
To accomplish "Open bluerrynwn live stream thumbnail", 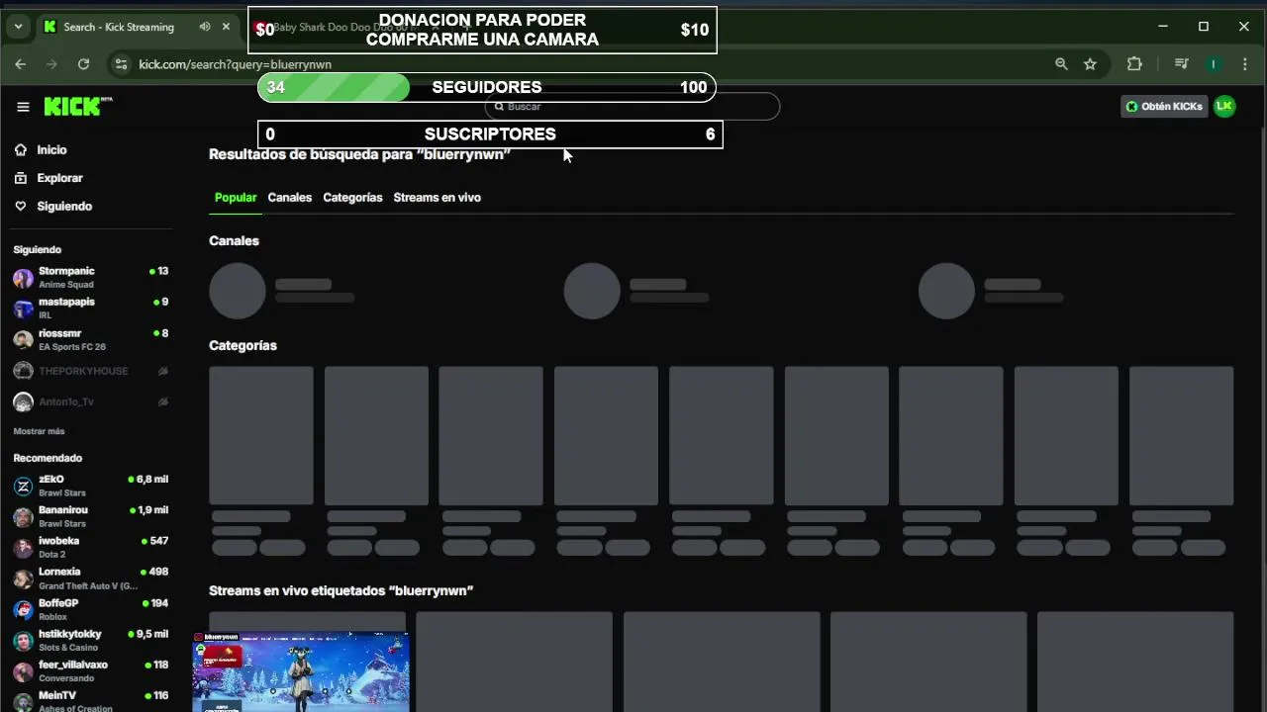I will (x=301, y=672).
